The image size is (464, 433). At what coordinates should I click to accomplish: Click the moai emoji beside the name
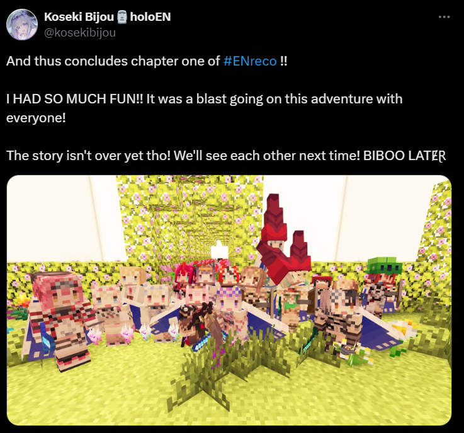tap(122, 17)
